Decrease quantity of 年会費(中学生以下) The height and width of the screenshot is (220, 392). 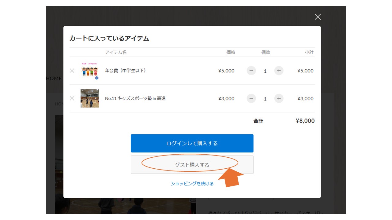pyautogui.click(x=251, y=71)
